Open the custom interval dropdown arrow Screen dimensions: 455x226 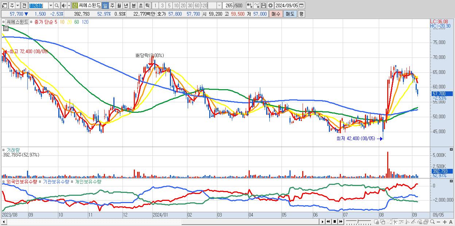[219, 5]
